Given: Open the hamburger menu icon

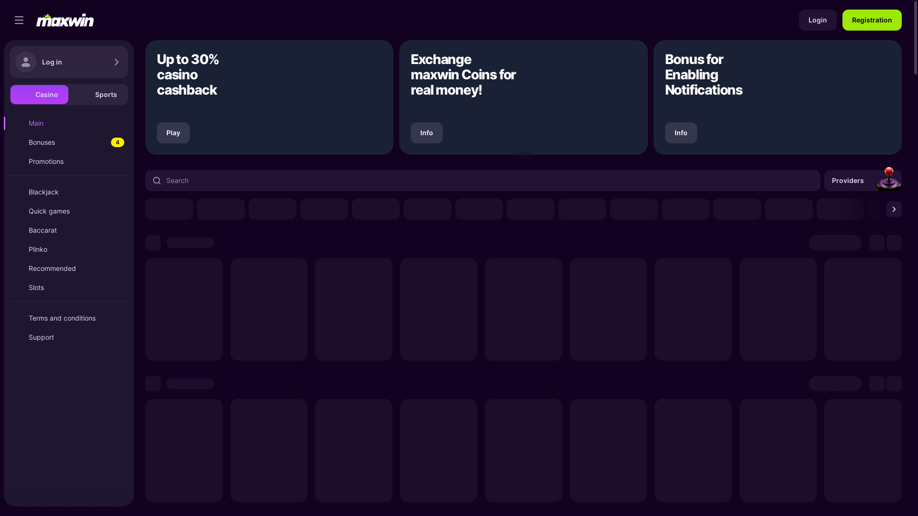Looking at the screenshot, I should point(19,20).
